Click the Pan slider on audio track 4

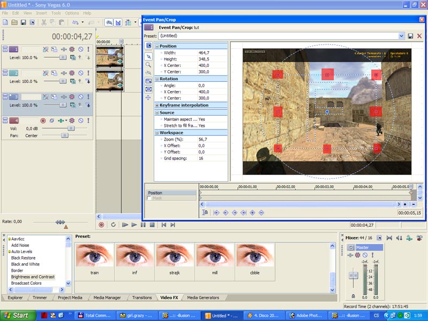pos(64,135)
